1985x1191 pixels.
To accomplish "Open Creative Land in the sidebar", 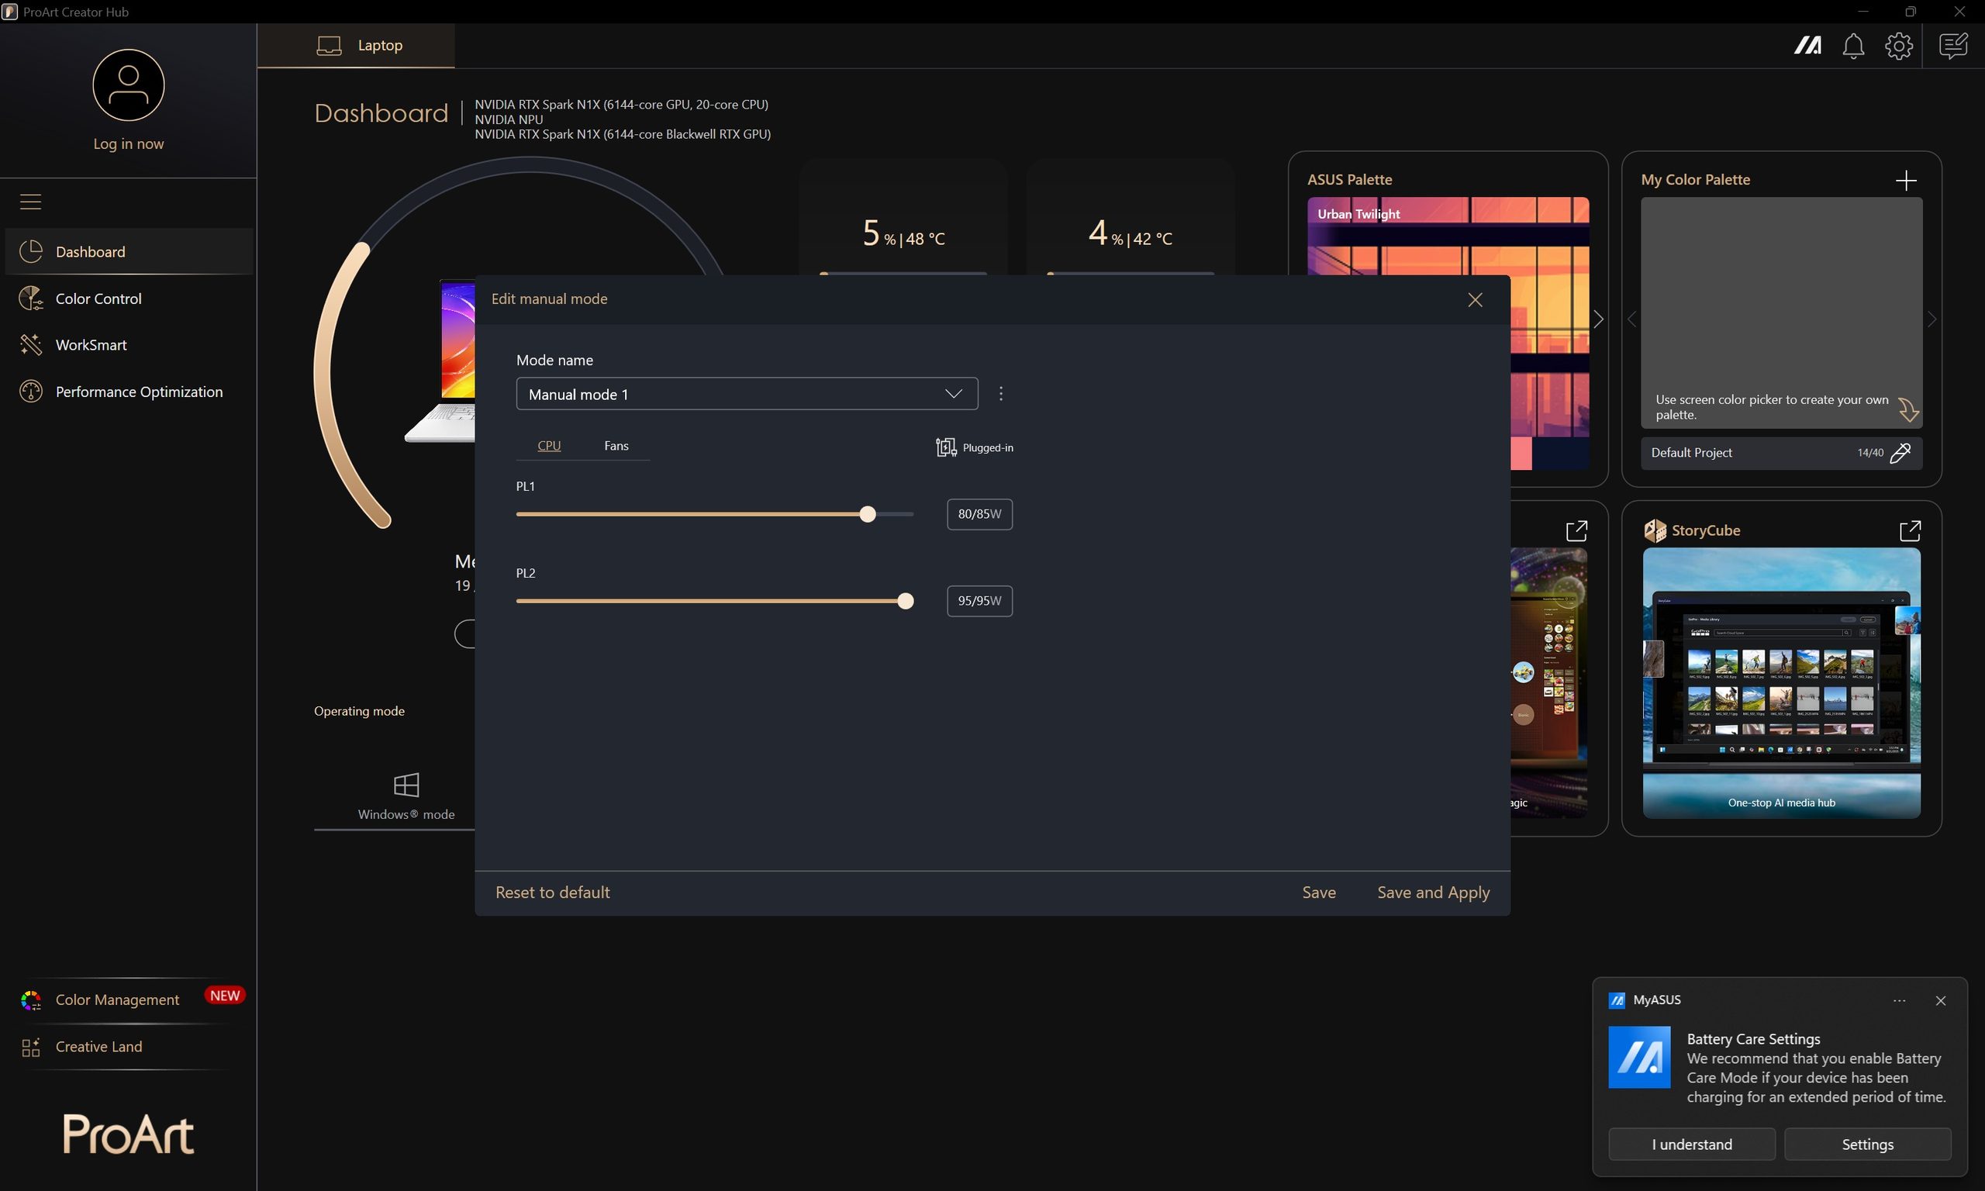I will click(x=129, y=1047).
